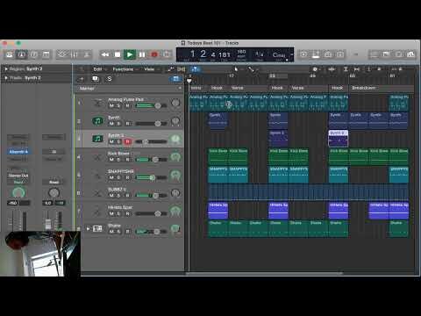Viewport: 421px width, 316px height.
Task: Open the Note Pads button
Action: (x=386, y=54)
